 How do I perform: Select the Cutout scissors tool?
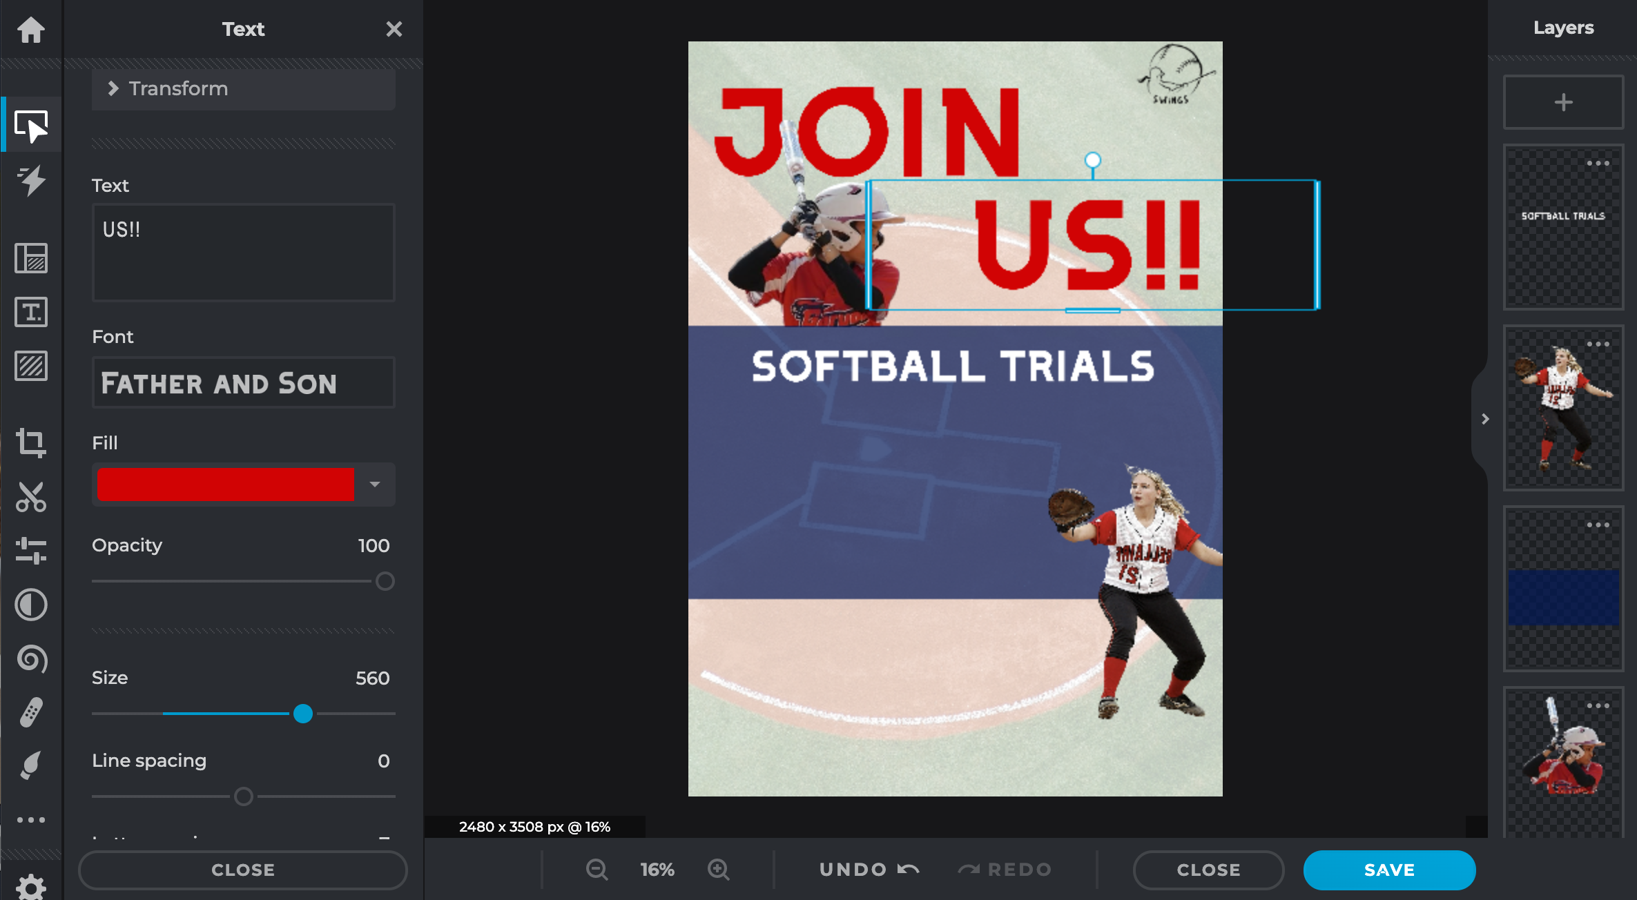click(31, 497)
